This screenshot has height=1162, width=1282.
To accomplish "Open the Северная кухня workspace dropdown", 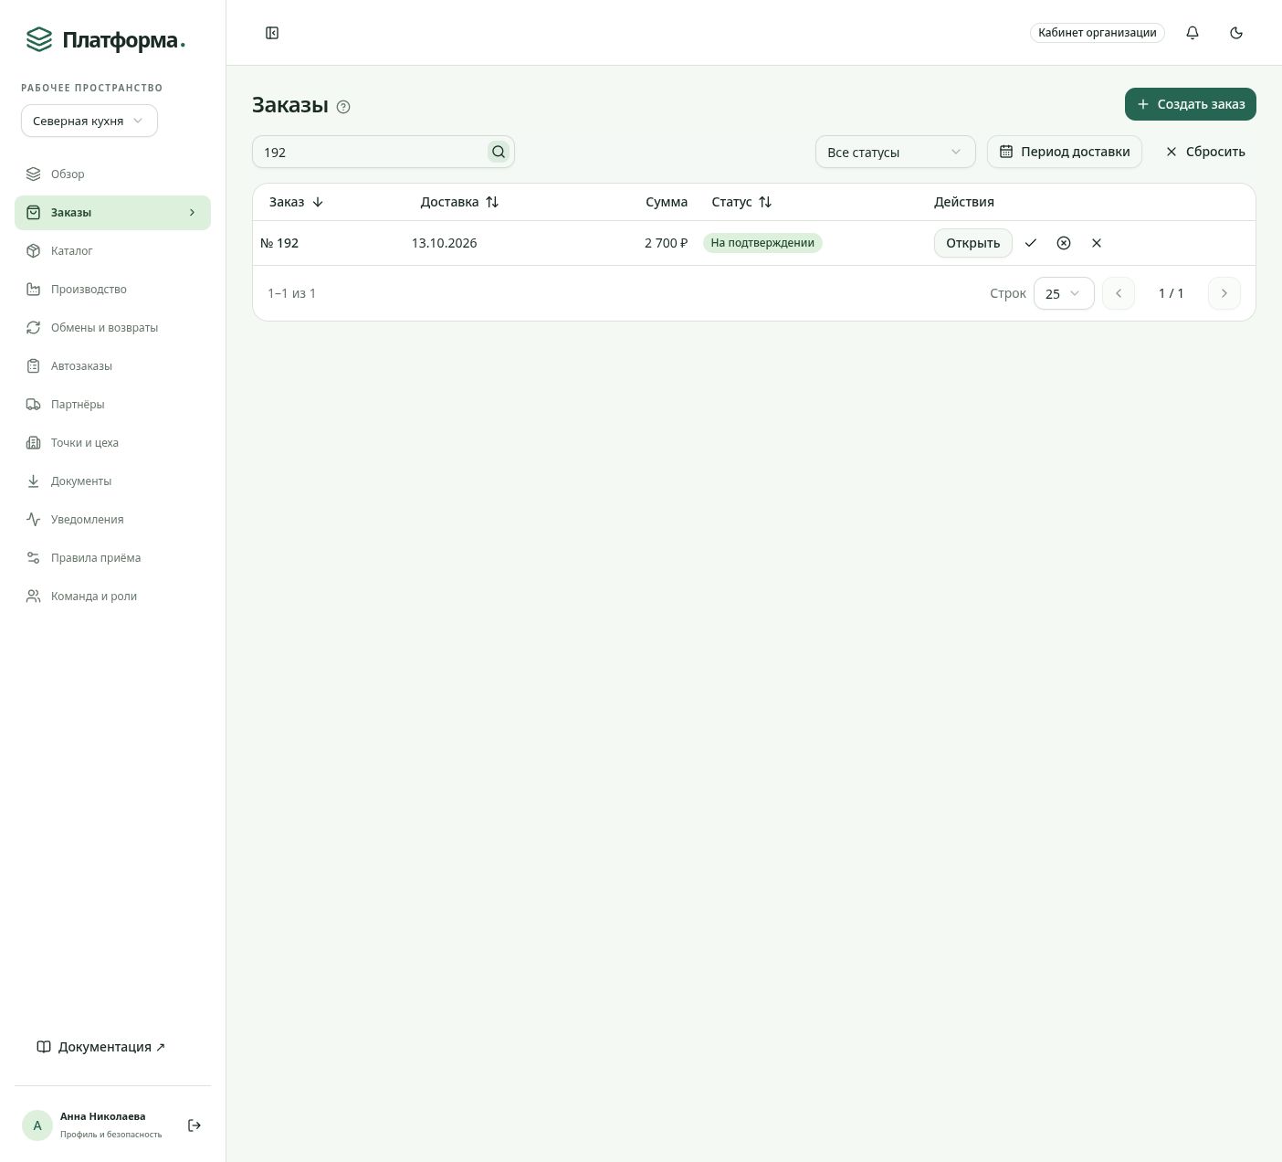I will tap(89, 121).
